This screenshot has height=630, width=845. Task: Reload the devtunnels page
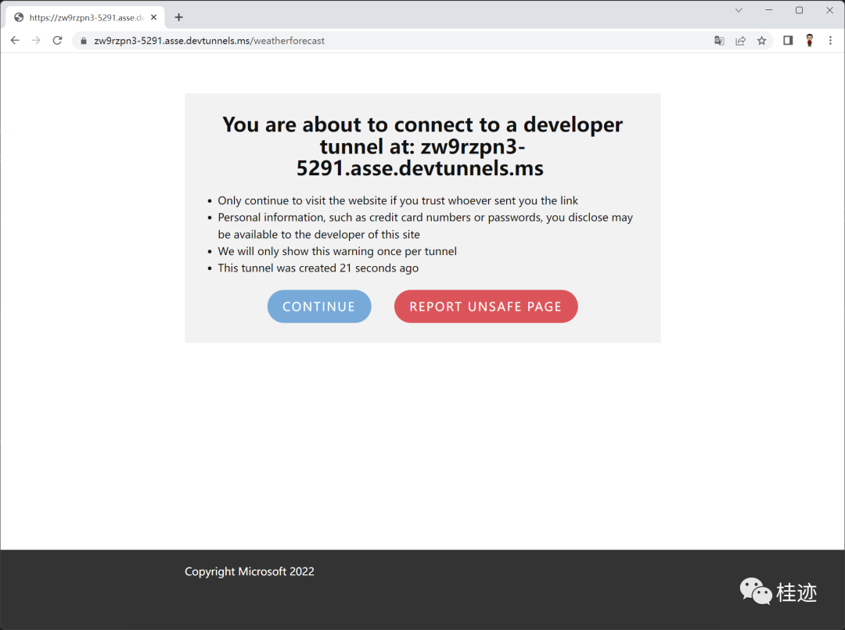coord(57,41)
